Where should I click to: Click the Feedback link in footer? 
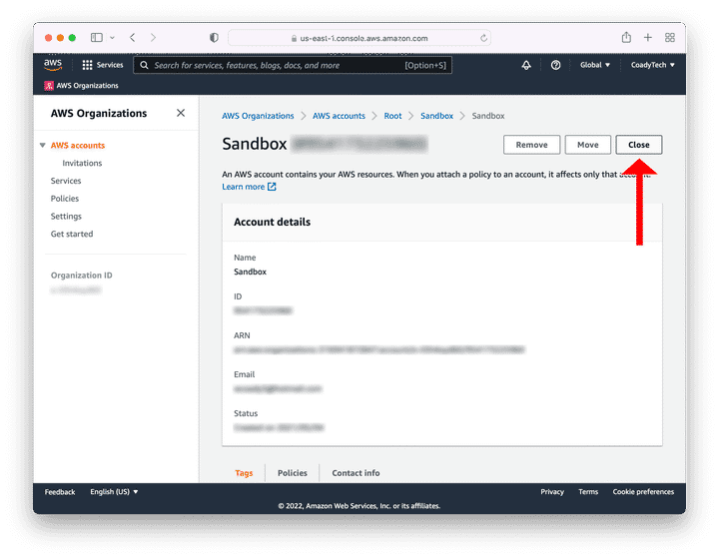click(x=60, y=492)
